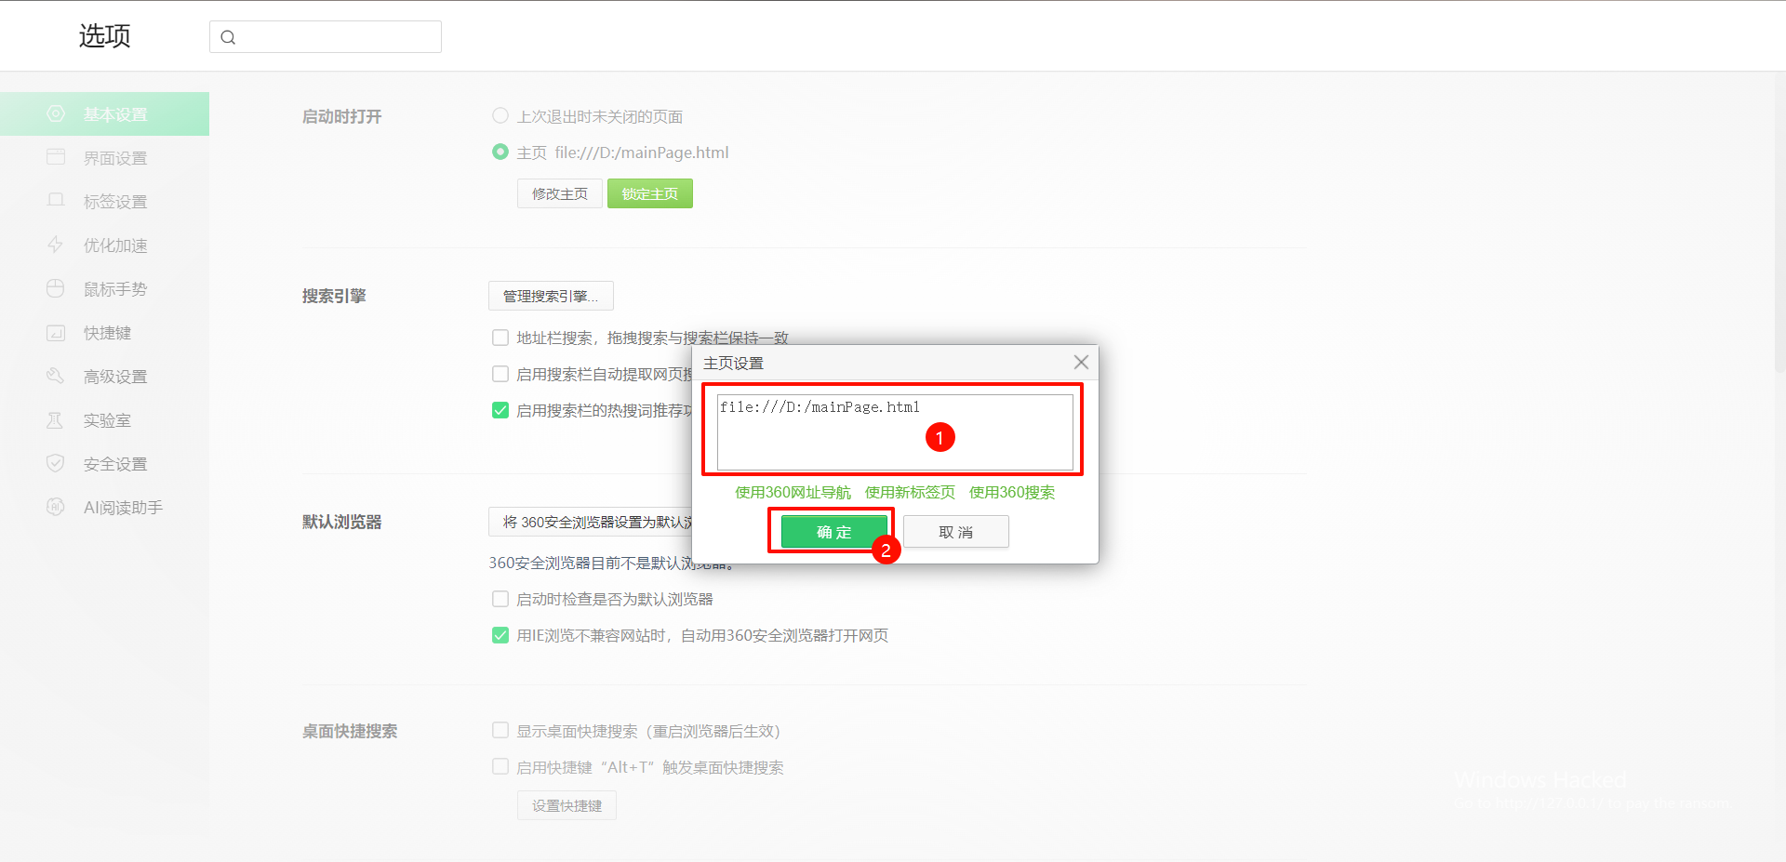This screenshot has height=862, width=1786.
Task: Click the 标签设置 tab icon
Action: point(56,201)
